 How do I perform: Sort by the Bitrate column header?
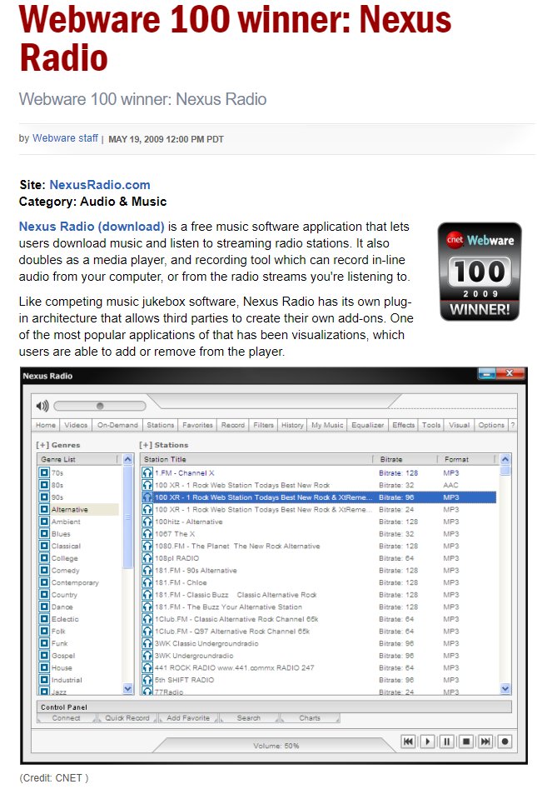(x=405, y=459)
